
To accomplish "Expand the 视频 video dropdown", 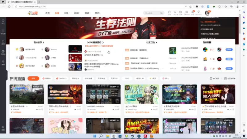I will pos(77,13).
